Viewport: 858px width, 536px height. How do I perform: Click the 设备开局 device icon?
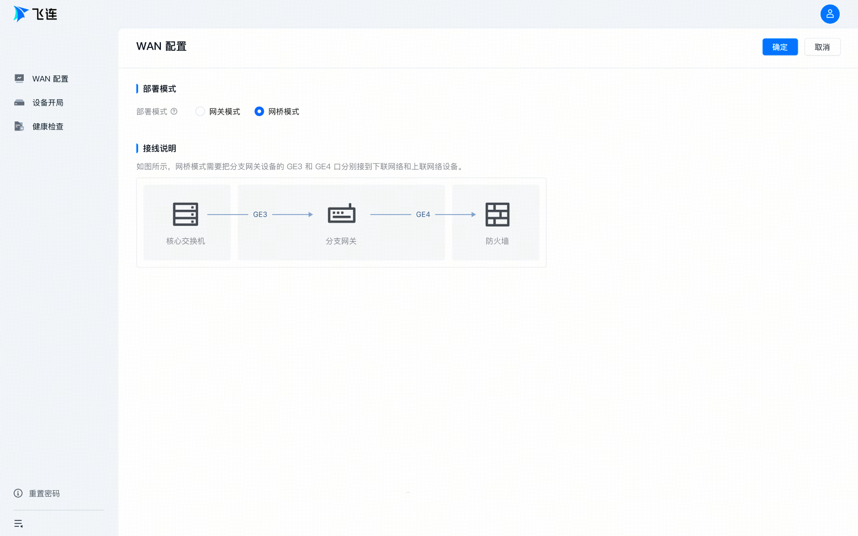(x=19, y=102)
